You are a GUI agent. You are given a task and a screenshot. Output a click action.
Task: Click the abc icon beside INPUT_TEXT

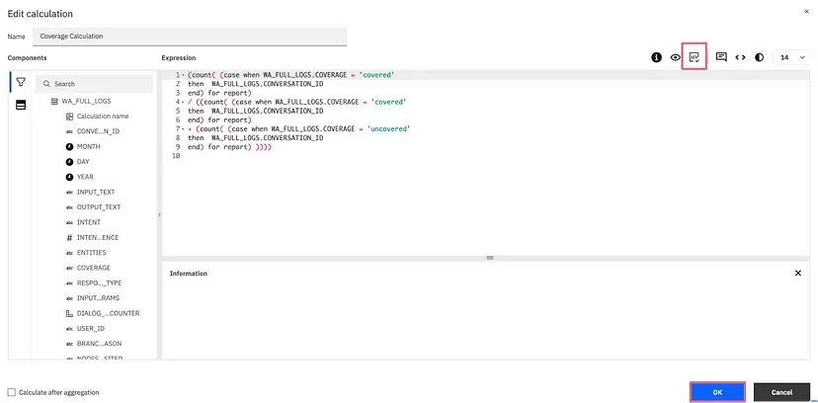(69, 193)
